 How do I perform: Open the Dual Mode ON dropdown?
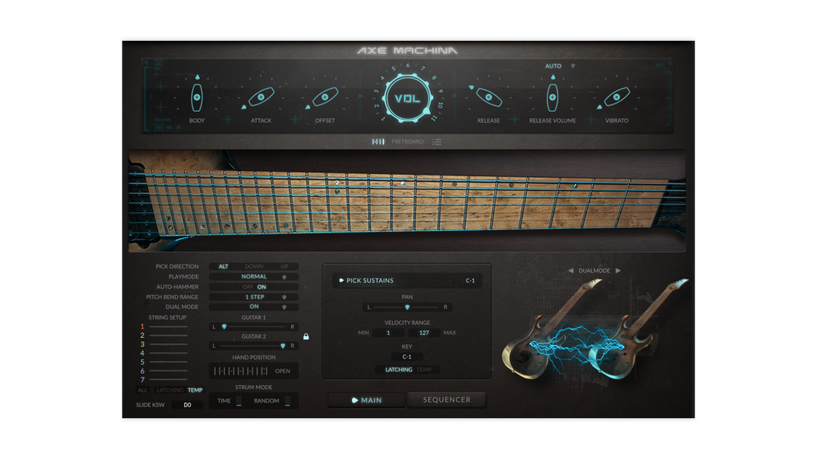coord(254,307)
